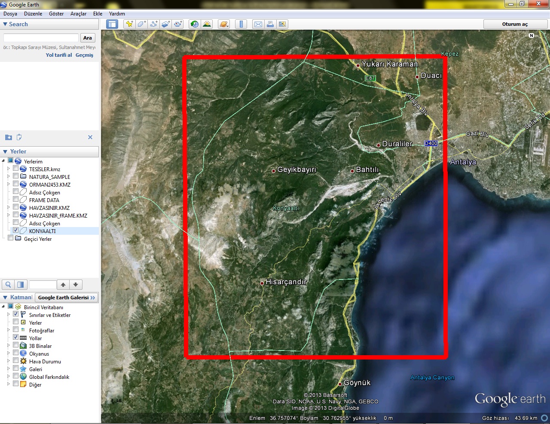
Task: Add a new placemark with the pushpin tool
Action: 129,24
